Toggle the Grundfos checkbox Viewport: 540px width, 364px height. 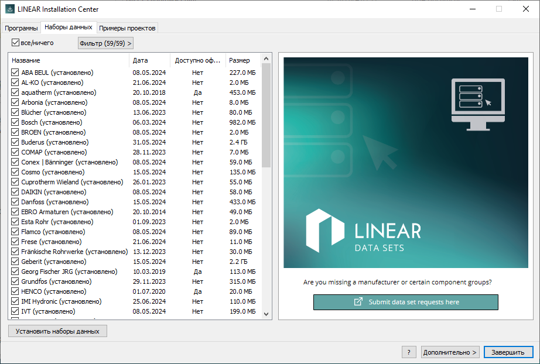click(x=15, y=281)
